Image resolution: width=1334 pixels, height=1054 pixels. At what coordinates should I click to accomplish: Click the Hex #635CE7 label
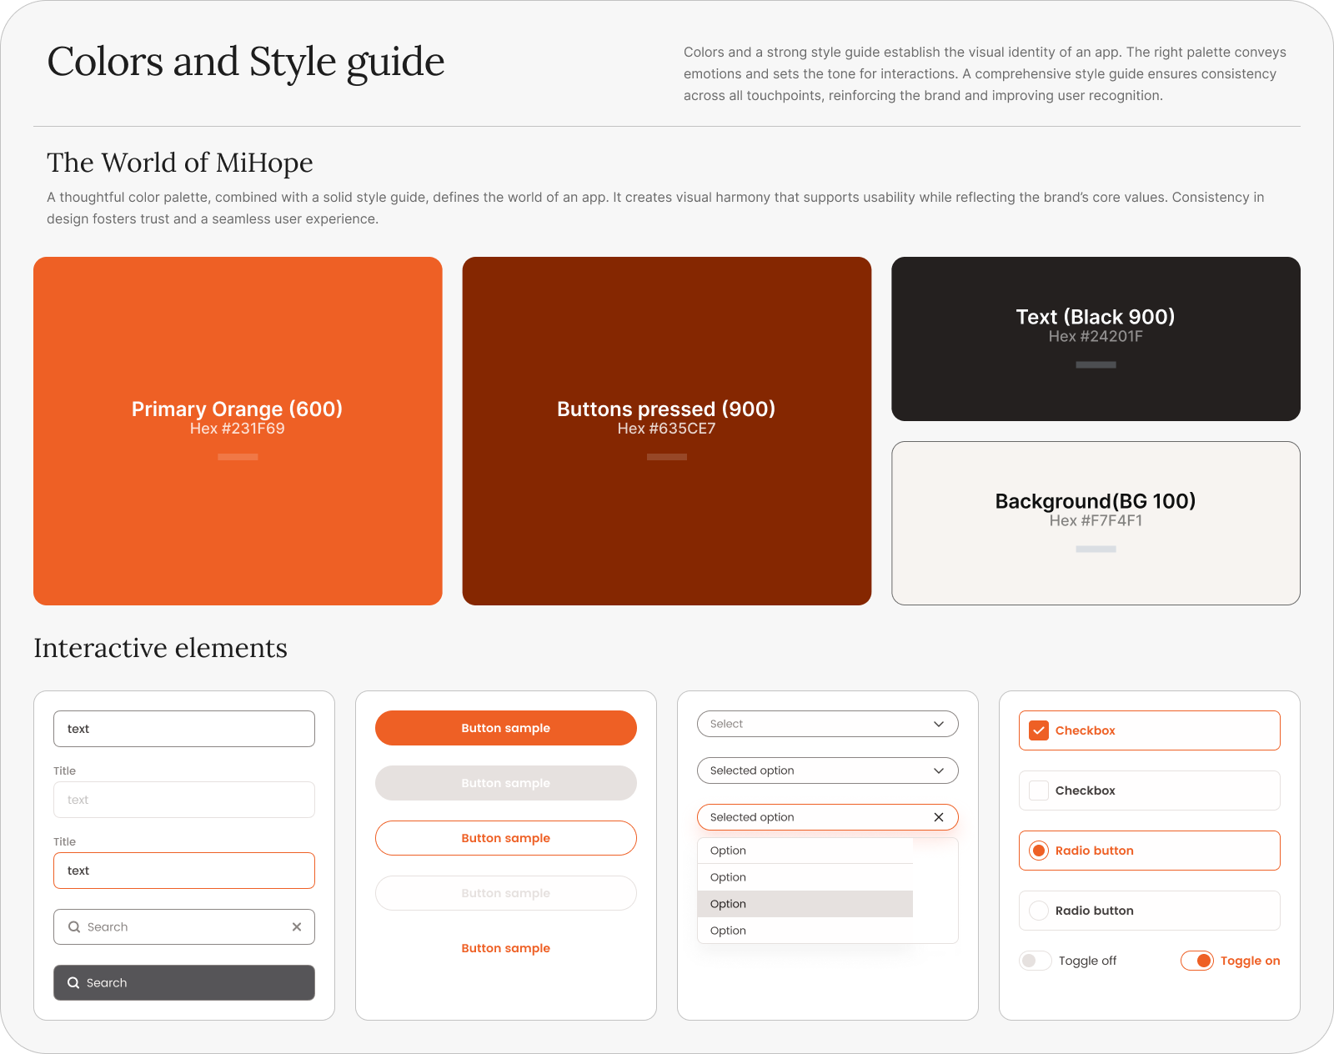(x=667, y=429)
